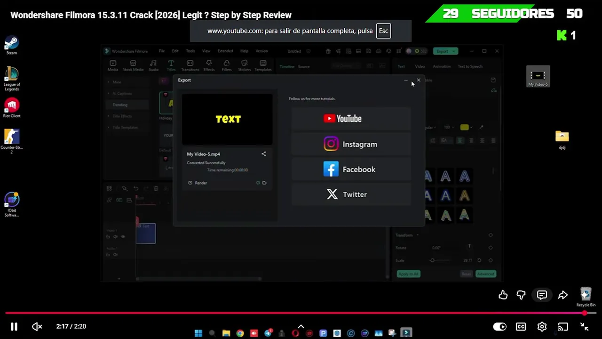
Task: Share exported video to Facebook
Action: click(351, 169)
